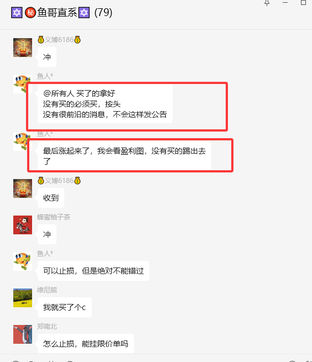Click 维尼熊's landscape avatar

tap(23, 298)
